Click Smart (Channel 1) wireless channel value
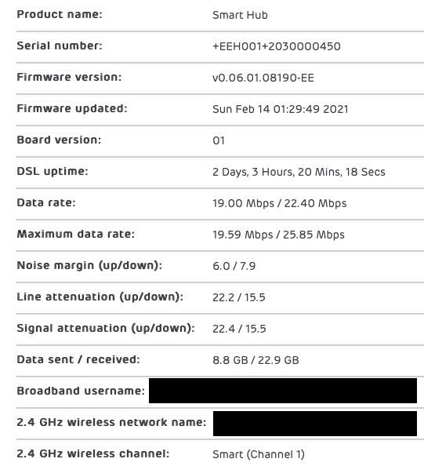Screen dimensions: 424x466 (259, 454)
